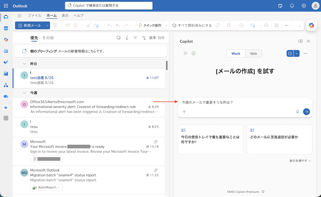Screen dimensions: 321x197
Task: Click the クイック操作 button
Action: point(150,25)
